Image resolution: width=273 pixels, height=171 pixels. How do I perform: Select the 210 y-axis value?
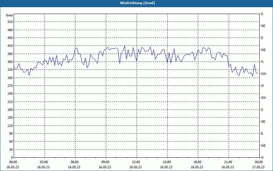[x=10, y=102]
